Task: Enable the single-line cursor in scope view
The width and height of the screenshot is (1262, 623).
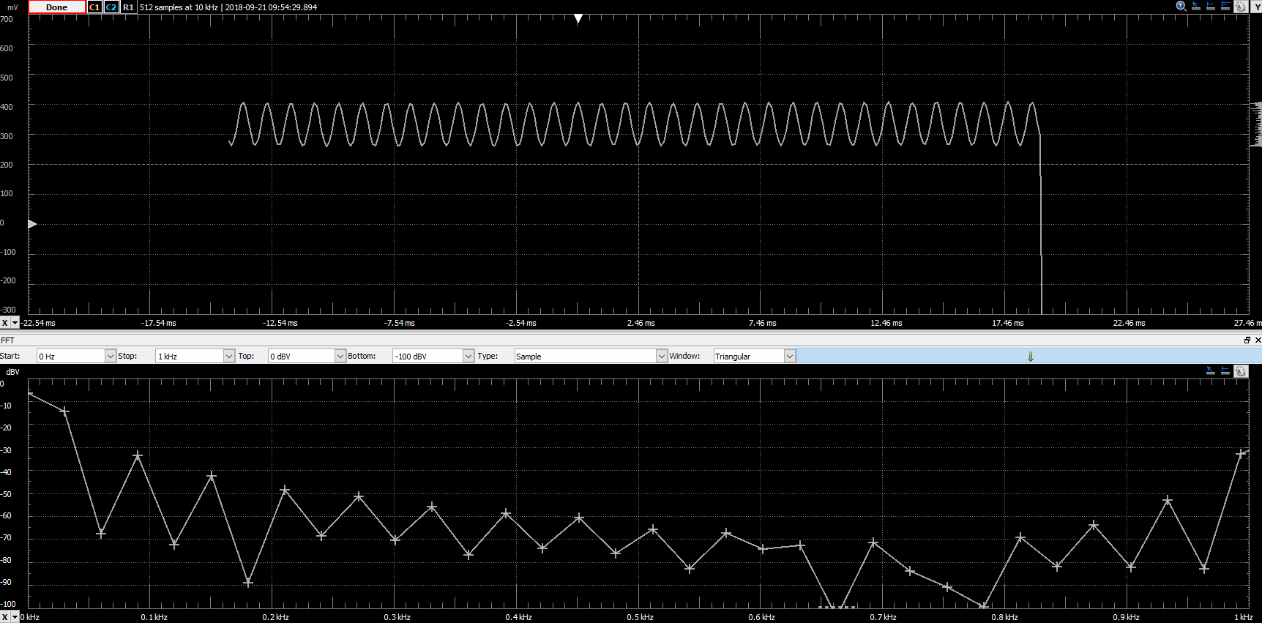Action: (1211, 7)
